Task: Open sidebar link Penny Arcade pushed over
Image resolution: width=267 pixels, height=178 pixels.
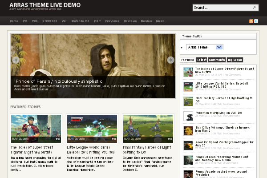Action: tap(221, 173)
